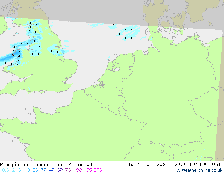This screenshot has width=224, height=173.
Task: Click the 0.5 value in the precipitation legend
Action: click(x=6, y=170)
